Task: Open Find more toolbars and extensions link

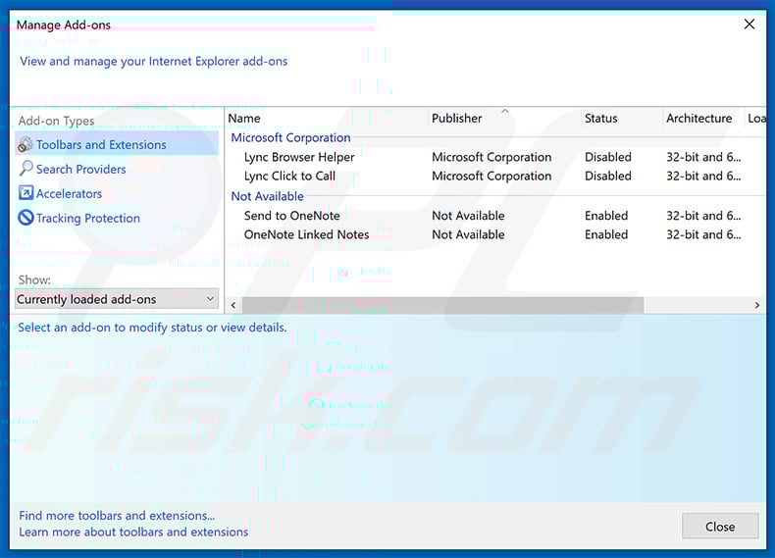Action: pyautogui.click(x=117, y=516)
